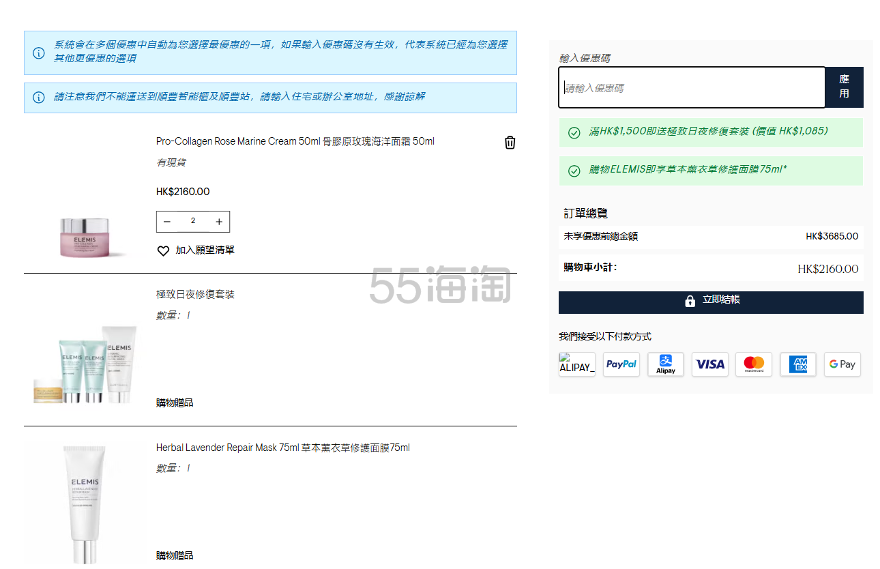This screenshot has width=880, height=569.
Task: Click cart subtotal HK$2160.00 value
Action: [x=828, y=269]
